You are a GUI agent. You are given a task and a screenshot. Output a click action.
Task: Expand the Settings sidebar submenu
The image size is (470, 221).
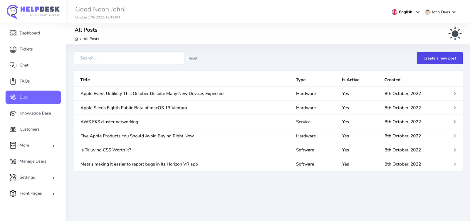point(53,178)
